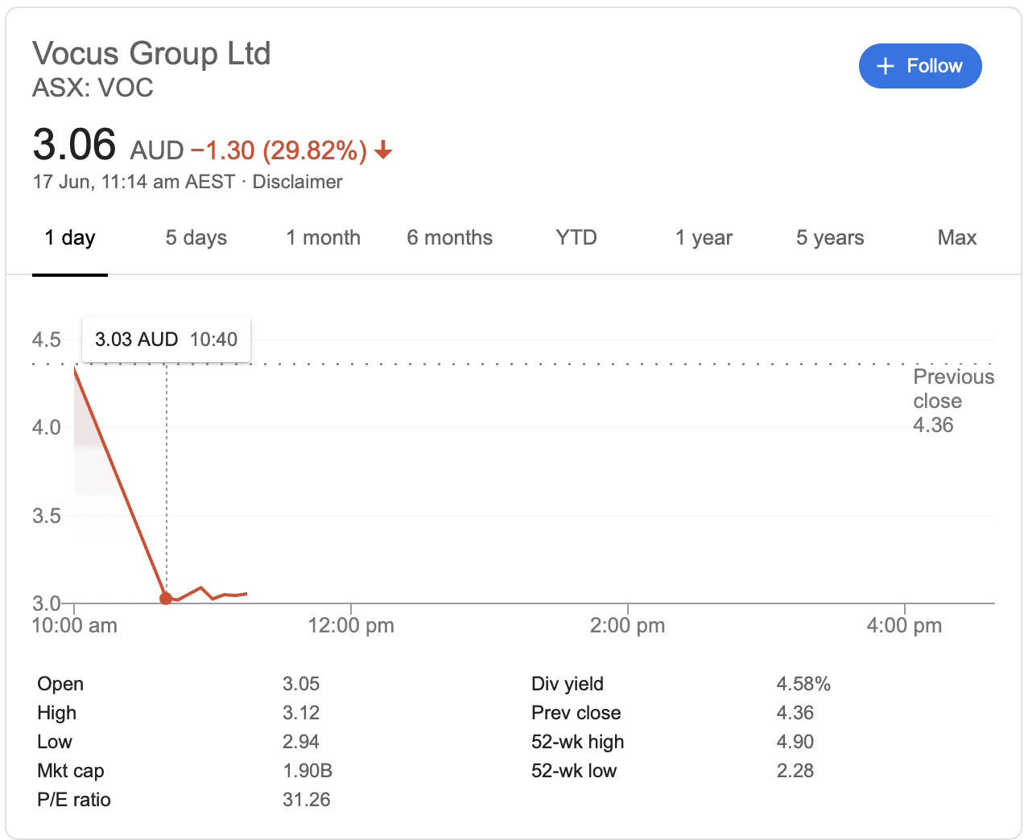Open the Disclaimer link
1024x840 pixels.
(x=297, y=182)
